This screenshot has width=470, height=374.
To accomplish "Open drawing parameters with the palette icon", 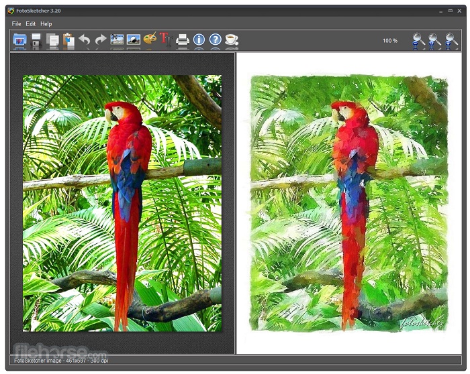I will 149,40.
